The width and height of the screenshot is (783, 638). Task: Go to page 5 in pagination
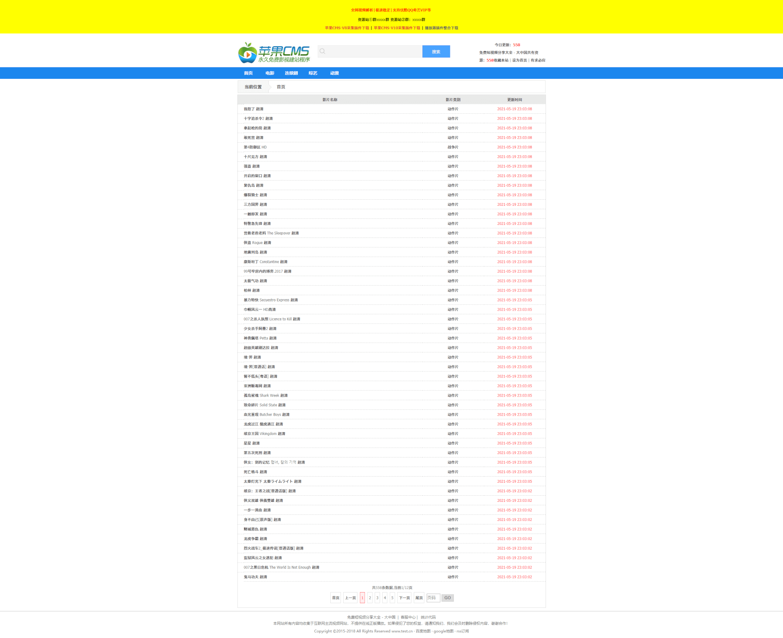point(392,598)
